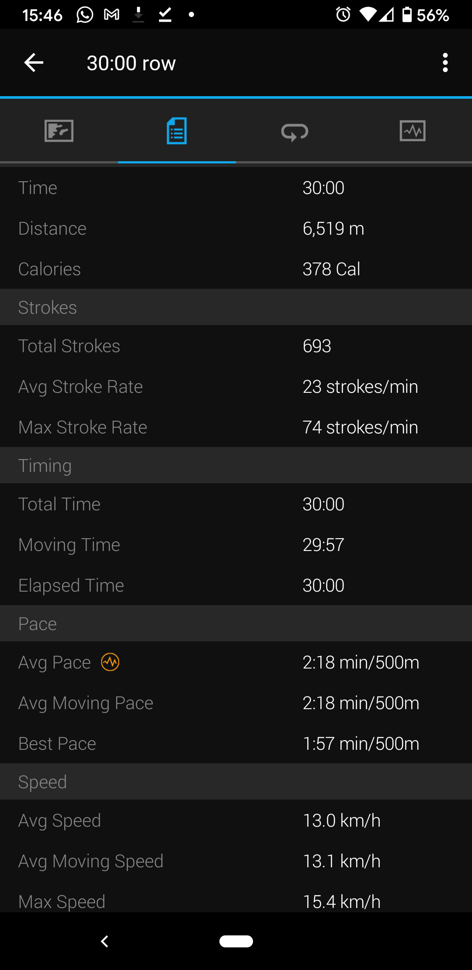
Task: Tap the "30:00 row" activity title
Action: coord(131,63)
